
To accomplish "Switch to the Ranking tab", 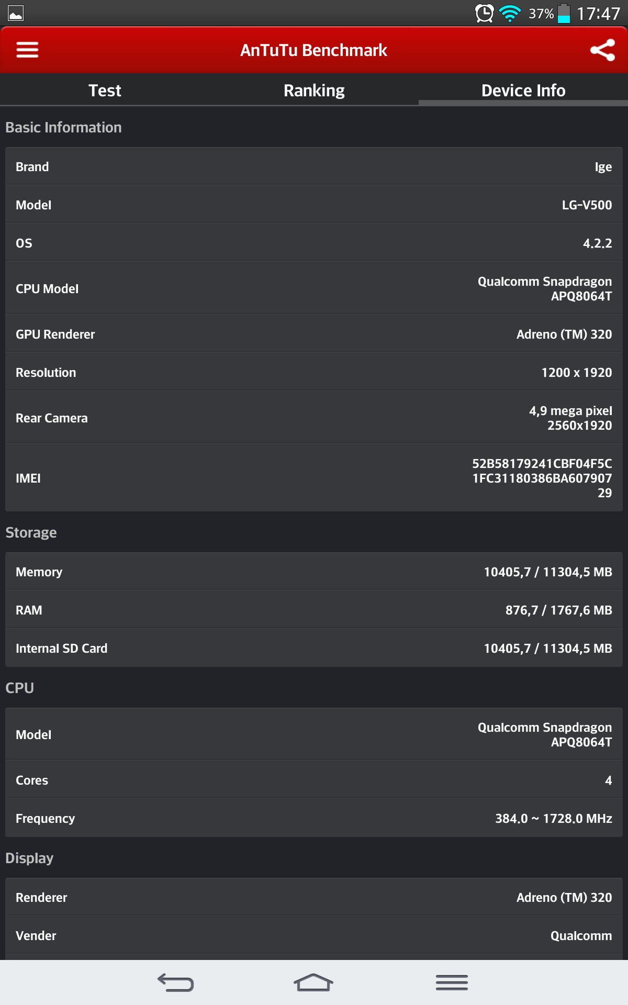I will pos(314,91).
